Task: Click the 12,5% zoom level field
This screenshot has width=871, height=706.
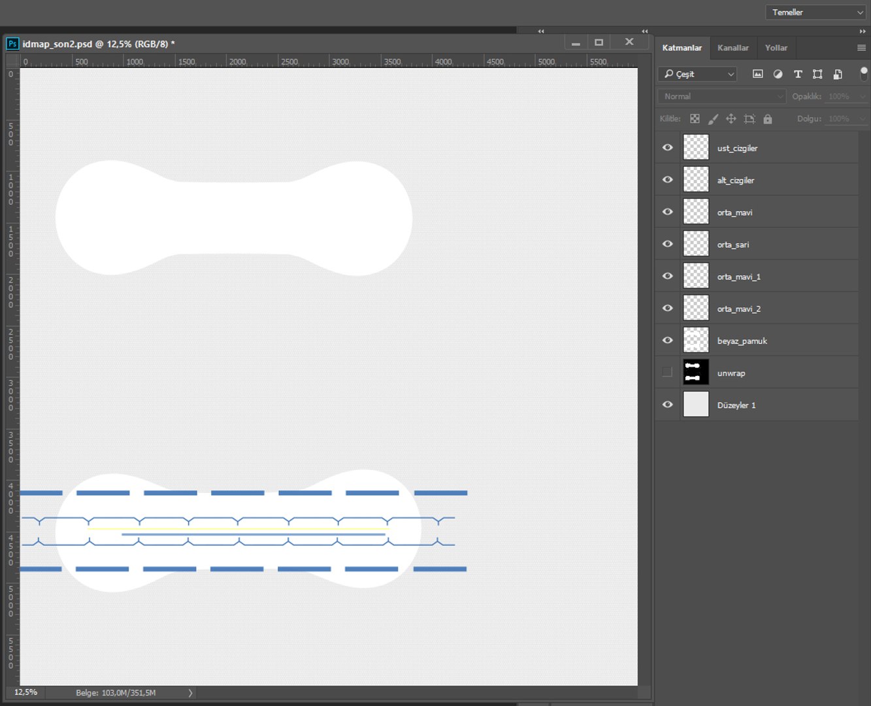Action: click(26, 692)
